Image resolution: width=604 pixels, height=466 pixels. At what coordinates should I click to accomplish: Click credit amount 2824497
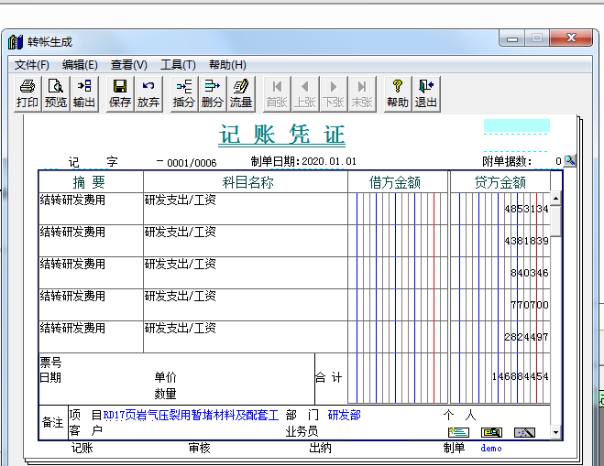pos(526,337)
